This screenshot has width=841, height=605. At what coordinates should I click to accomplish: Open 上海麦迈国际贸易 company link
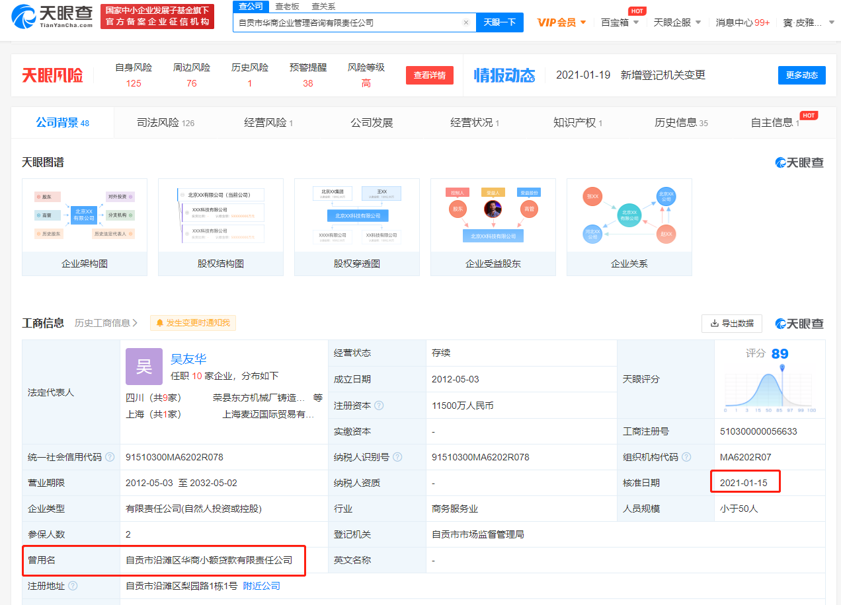coord(268,414)
